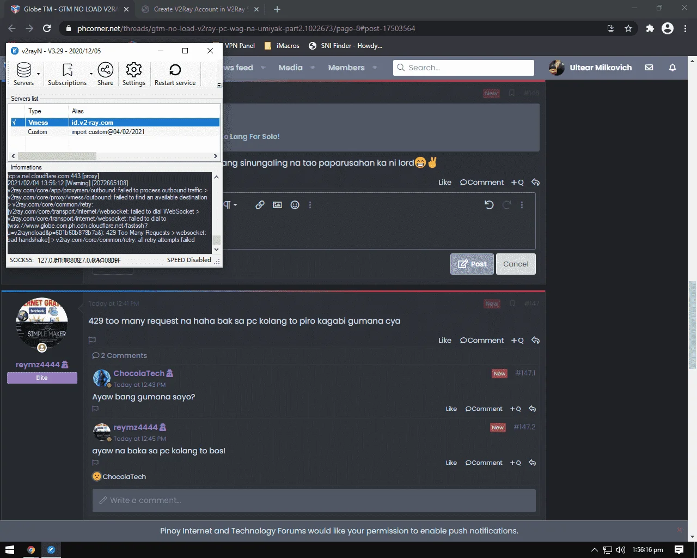Click reymz4444's avatar thumbnail
This screenshot has height=558, width=697.
tap(102, 432)
